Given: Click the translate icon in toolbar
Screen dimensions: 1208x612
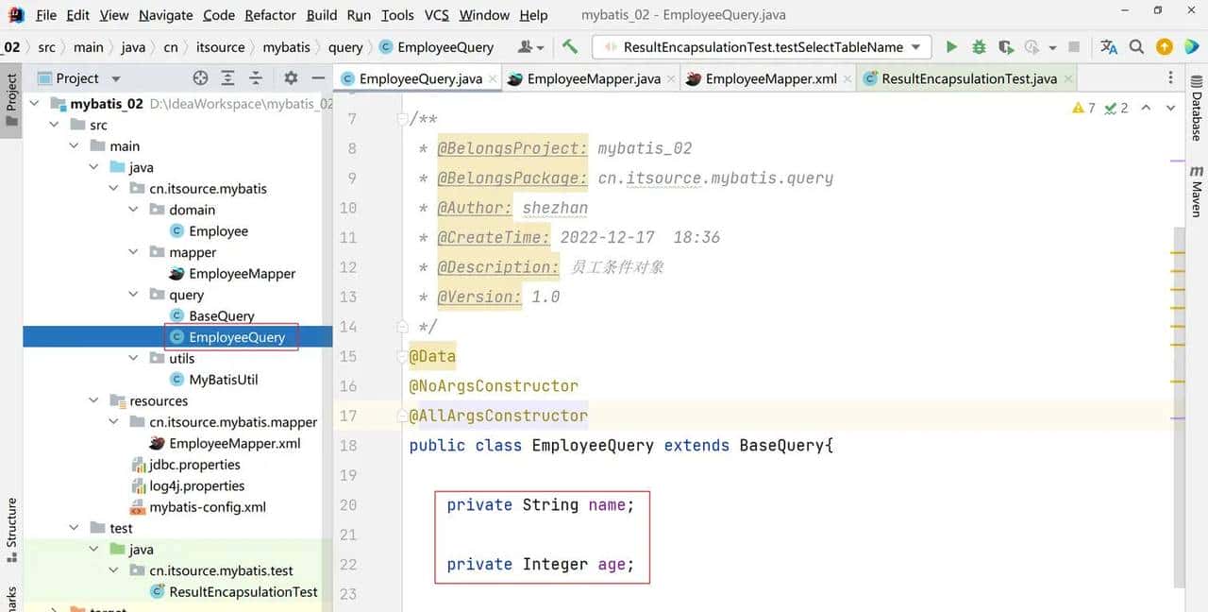Looking at the screenshot, I should 1109,47.
